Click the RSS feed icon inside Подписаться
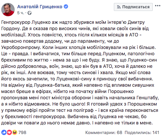 (x=119, y=7)
